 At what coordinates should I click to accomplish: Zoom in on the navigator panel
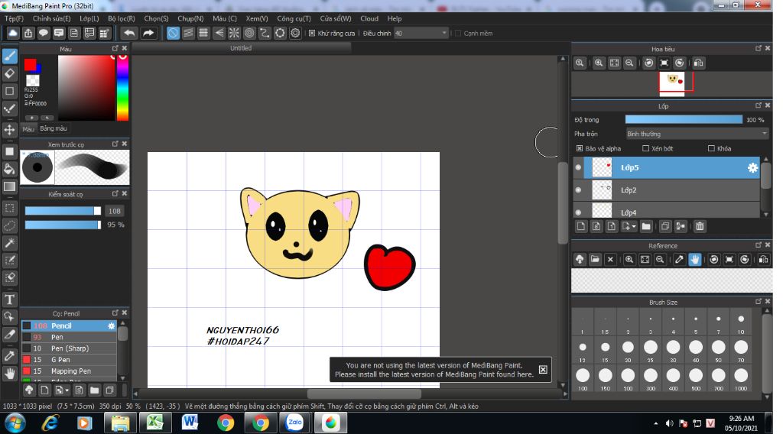pyautogui.click(x=599, y=63)
